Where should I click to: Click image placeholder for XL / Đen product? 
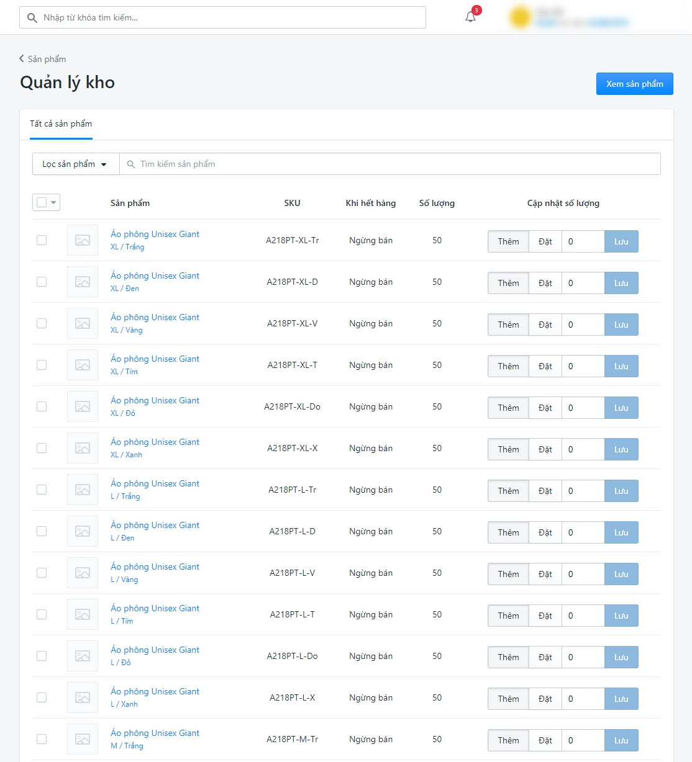click(x=83, y=282)
